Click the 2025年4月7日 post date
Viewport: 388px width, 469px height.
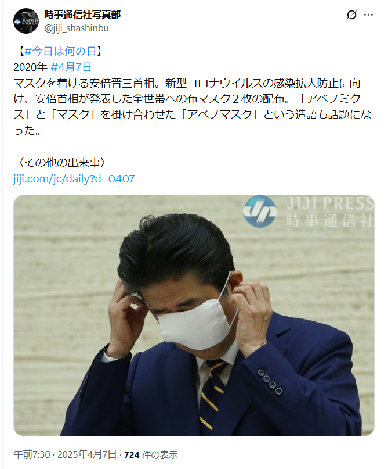click(86, 454)
